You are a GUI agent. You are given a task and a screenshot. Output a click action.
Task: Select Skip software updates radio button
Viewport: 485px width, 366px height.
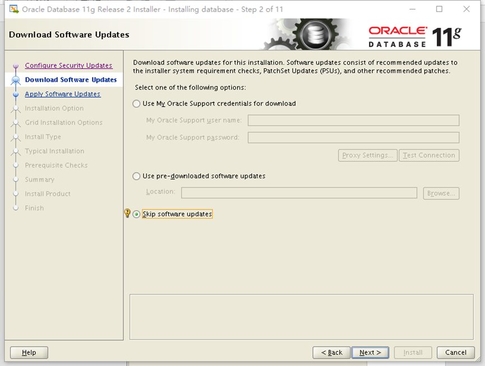136,214
